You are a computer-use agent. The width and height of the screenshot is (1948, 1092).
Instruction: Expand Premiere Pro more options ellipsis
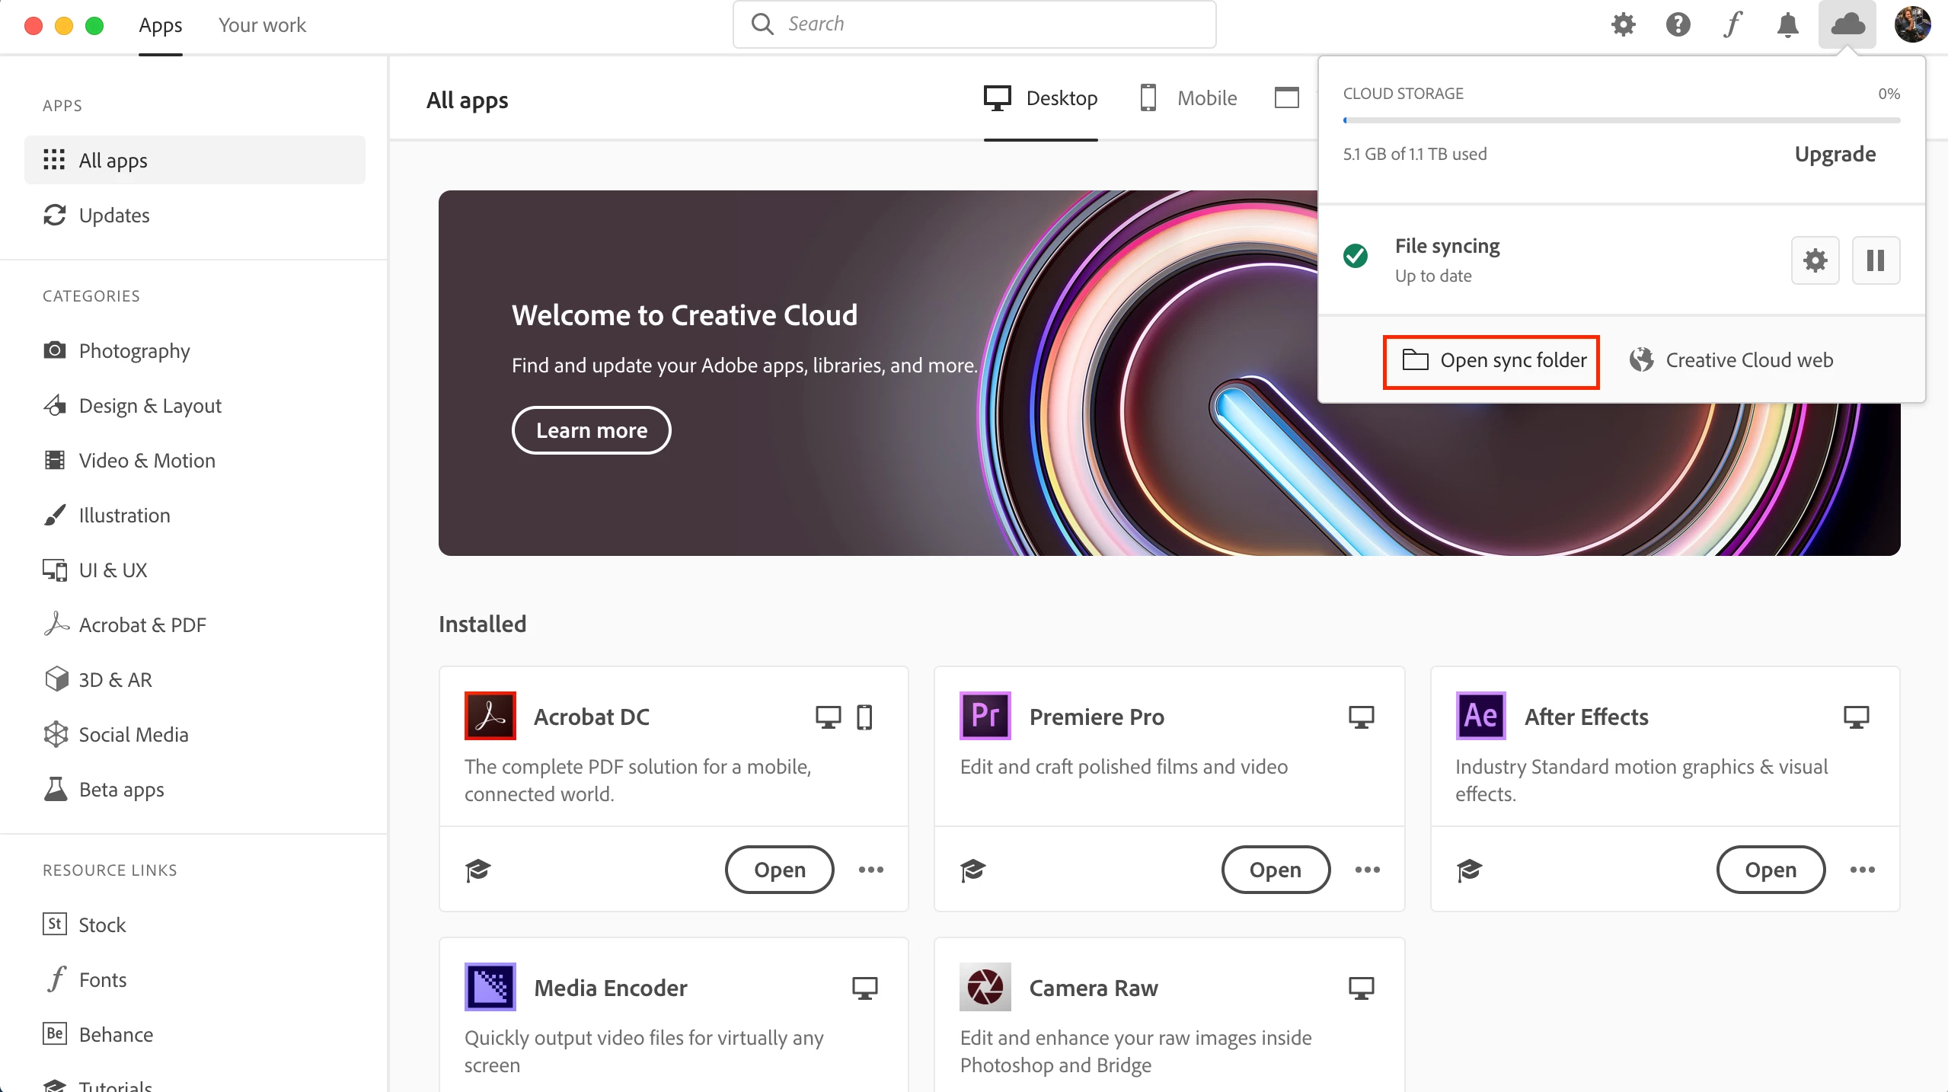(x=1367, y=869)
